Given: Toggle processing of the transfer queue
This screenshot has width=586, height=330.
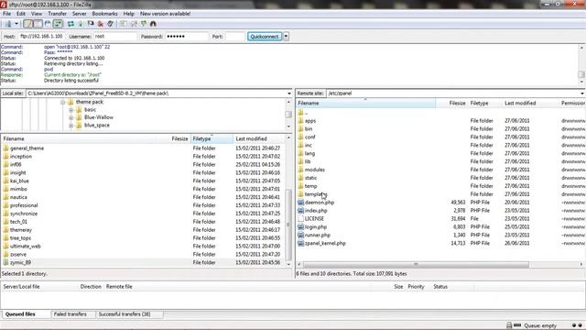Looking at the screenshot, I should [x=81, y=24].
